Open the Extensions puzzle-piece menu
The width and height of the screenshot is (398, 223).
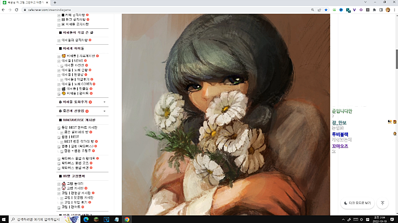(x=374, y=10)
